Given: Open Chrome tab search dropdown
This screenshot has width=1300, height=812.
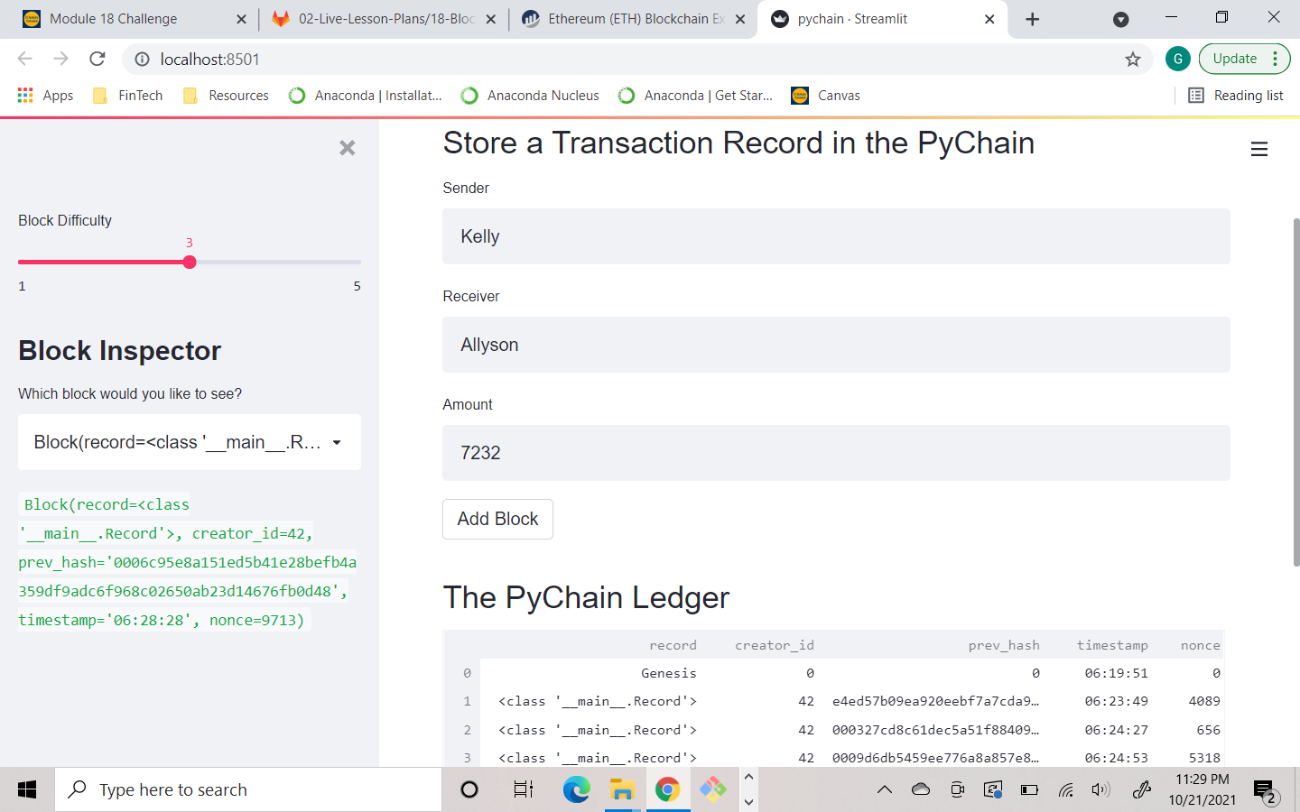Looking at the screenshot, I should (x=1120, y=19).
